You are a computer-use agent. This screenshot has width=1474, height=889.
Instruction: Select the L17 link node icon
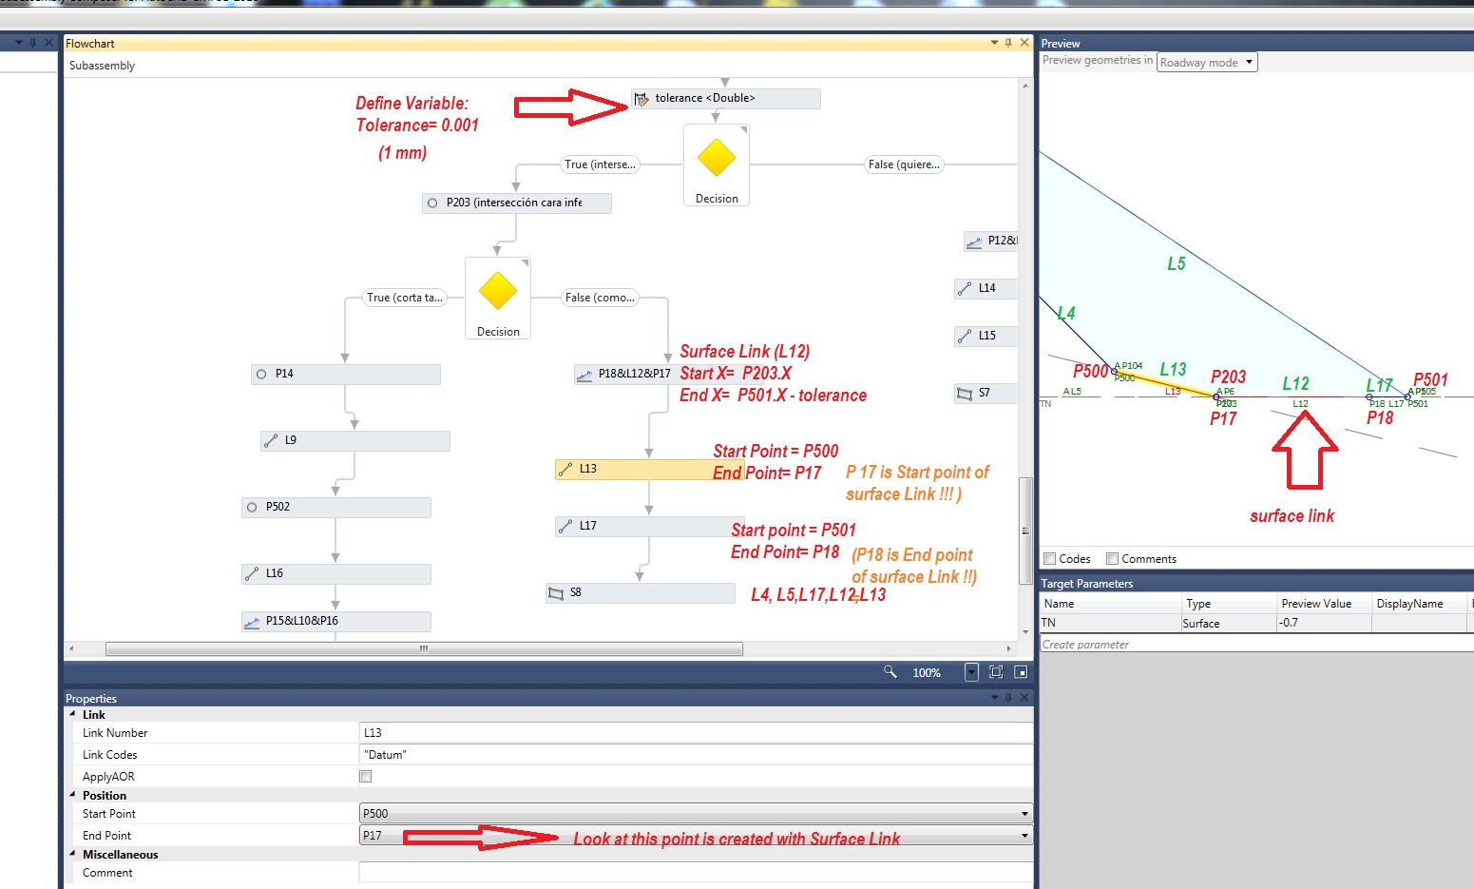[x=565, y=527]
